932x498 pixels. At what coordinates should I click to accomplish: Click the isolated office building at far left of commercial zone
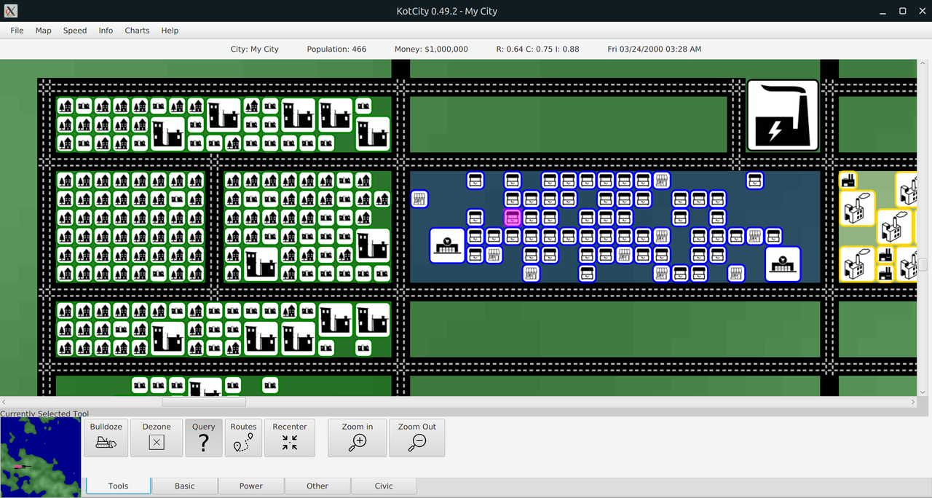[419, 199]
